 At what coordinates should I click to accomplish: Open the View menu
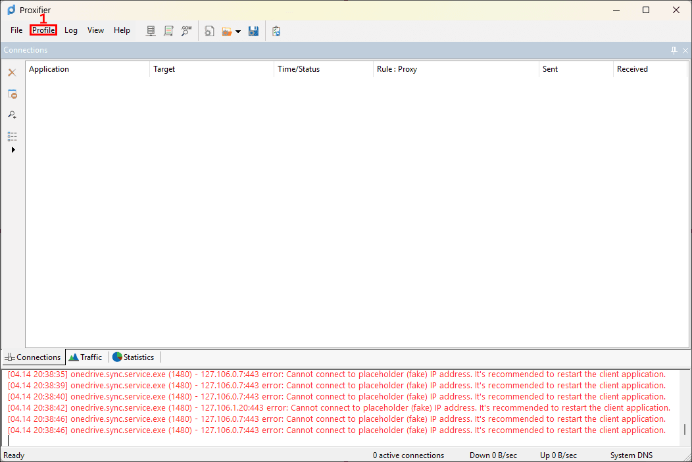pyautogui.click(x=95, y=30)
